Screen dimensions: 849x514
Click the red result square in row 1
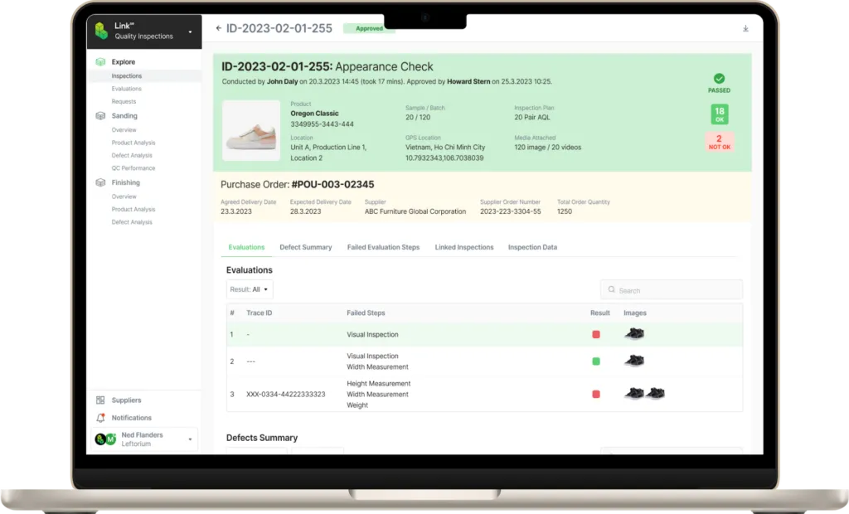tap(596, 335)
